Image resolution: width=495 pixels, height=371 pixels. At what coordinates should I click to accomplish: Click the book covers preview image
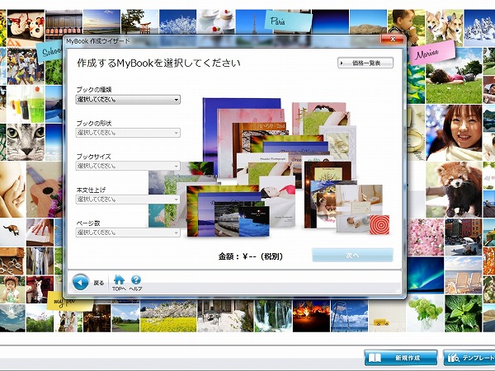point(268,167)
